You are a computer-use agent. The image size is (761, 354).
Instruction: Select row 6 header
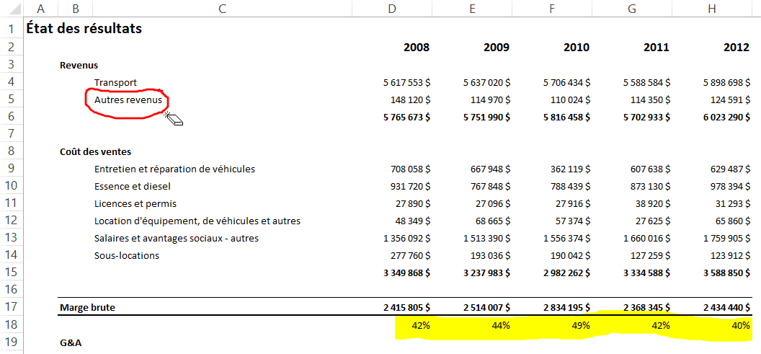[x=12, y=117]
